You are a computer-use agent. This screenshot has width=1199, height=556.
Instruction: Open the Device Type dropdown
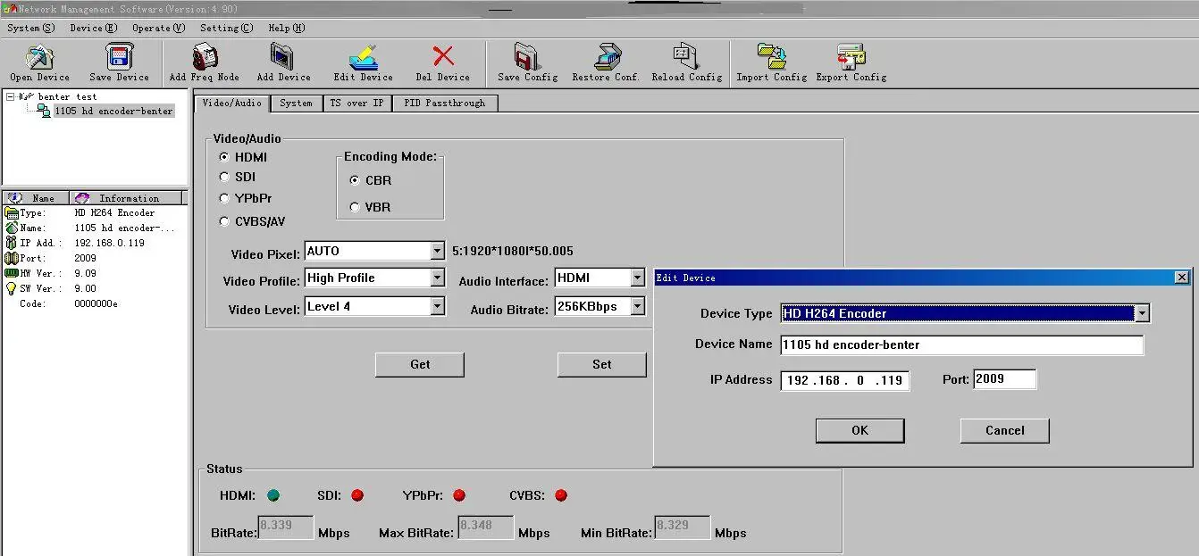pyautogui.click(x=1143, y=313)
